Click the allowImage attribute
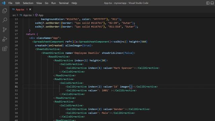The image size is (215, 121). (73, 45)
